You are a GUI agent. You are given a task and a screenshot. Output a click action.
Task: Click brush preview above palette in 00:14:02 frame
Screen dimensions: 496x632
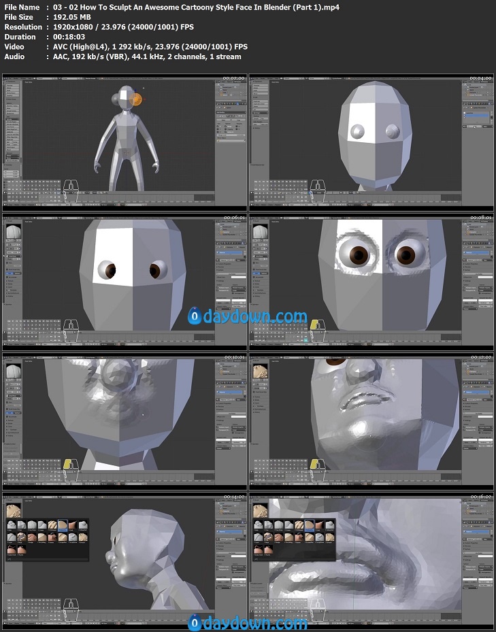(x=14, y=510)
